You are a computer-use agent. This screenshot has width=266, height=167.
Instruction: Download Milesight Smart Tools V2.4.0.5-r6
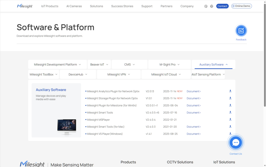pos(230,112)
